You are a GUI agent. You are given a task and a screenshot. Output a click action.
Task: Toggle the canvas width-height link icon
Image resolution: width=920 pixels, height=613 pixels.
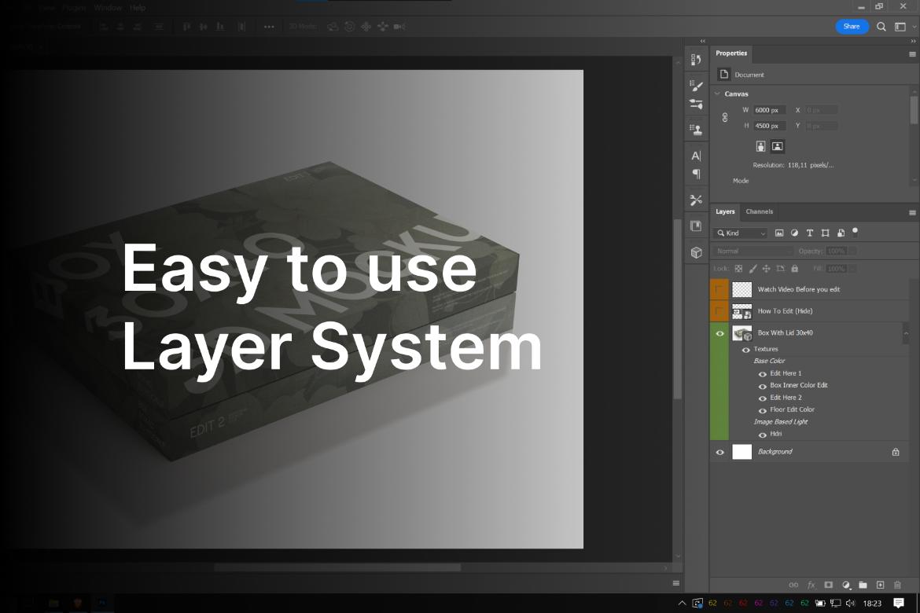click(x=725, y=117)
